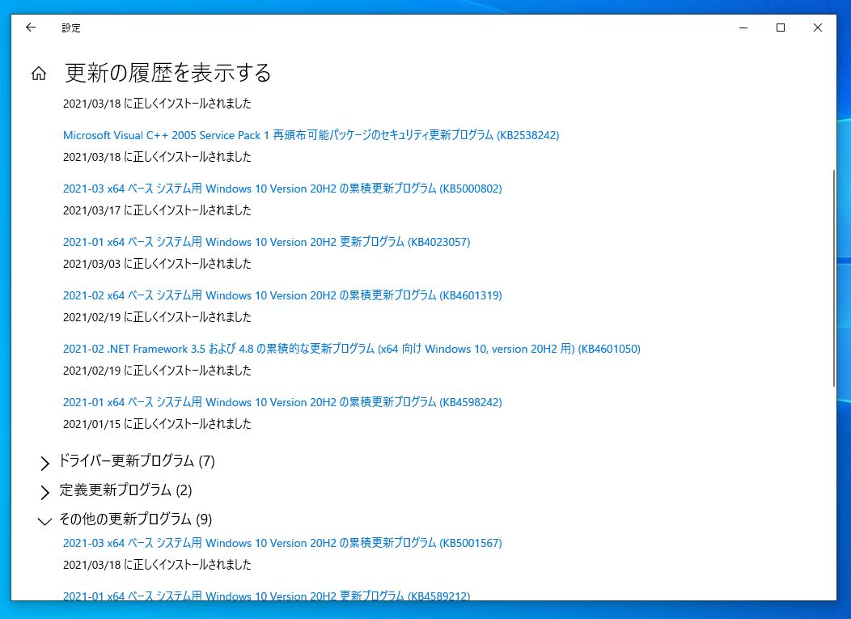Open .NET Framework KB4601050 update link
This screenshot has height=619, width=851.
[x=352, y=349]
